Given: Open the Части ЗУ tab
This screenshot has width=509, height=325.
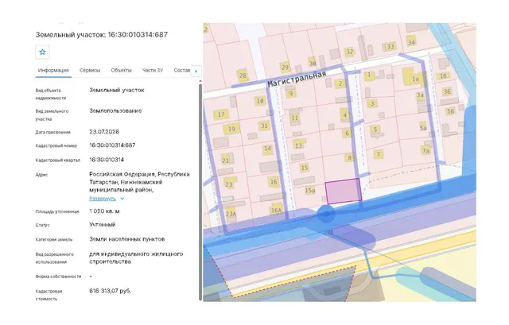Looking at the screenshot, I should tap(153, 71).
